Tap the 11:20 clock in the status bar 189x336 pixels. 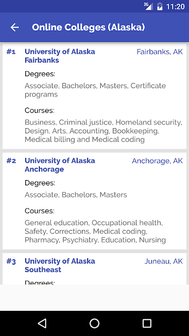click(175, 6)
